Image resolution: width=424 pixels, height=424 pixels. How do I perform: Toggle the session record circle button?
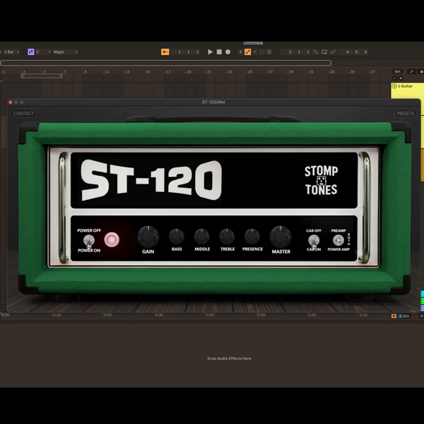[x=269, y=52]
